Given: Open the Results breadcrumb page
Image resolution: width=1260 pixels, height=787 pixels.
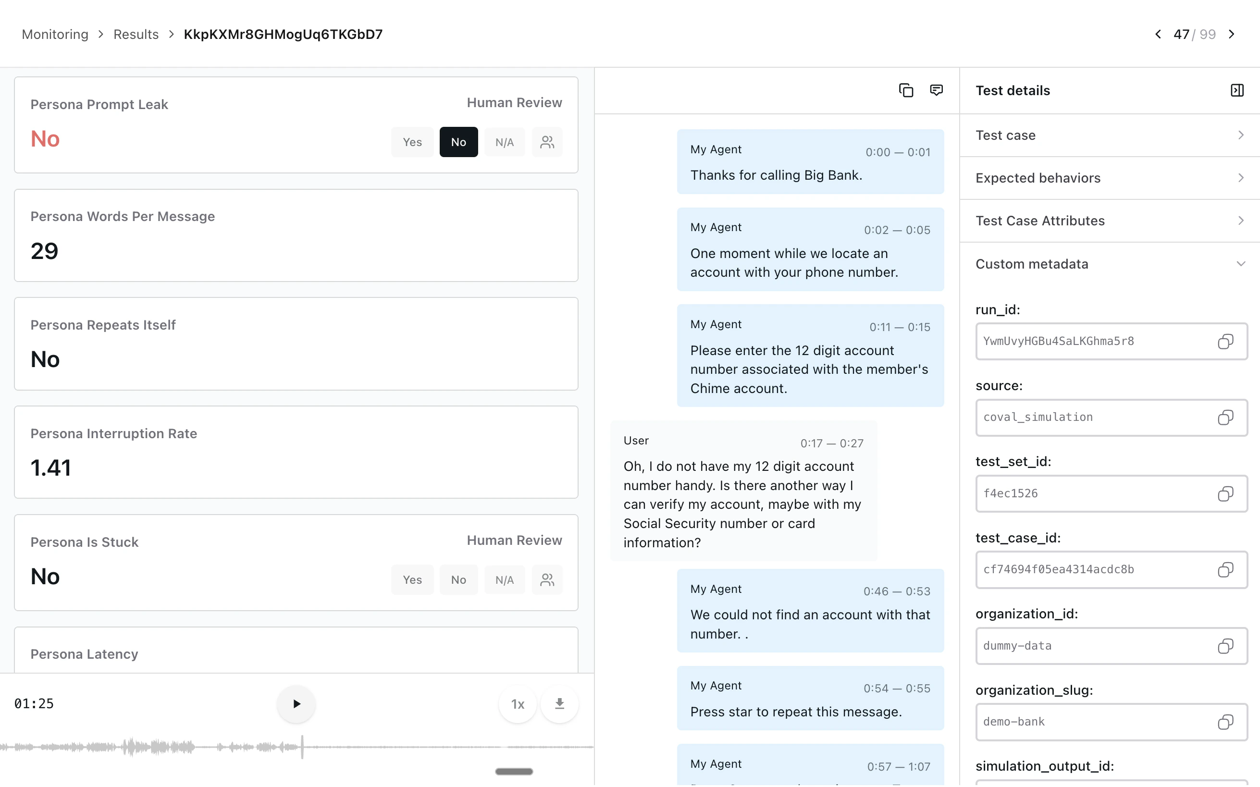Looking at the screenshot, I should [136, 34].
